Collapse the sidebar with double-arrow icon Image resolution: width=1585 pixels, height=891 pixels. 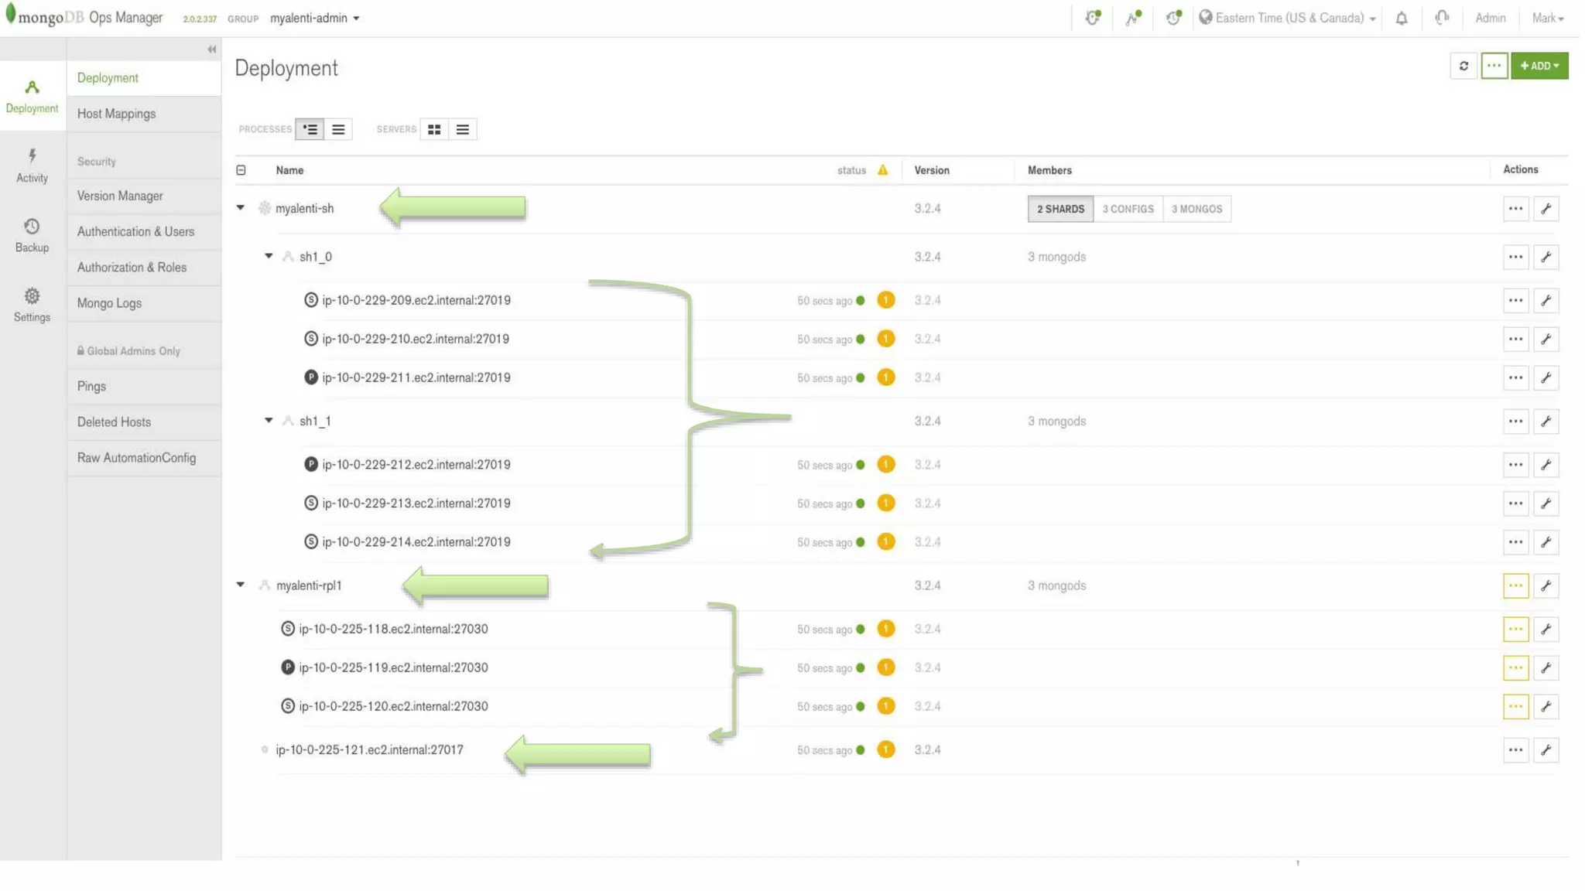coord(211,49)
